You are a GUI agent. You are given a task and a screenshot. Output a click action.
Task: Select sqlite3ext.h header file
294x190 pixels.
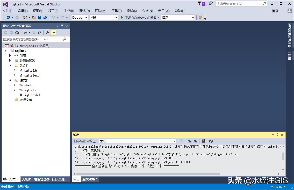coord(33,75)
